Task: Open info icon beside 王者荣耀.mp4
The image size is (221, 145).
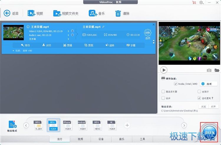Action: pyautogui.click(x=28, y=27)
